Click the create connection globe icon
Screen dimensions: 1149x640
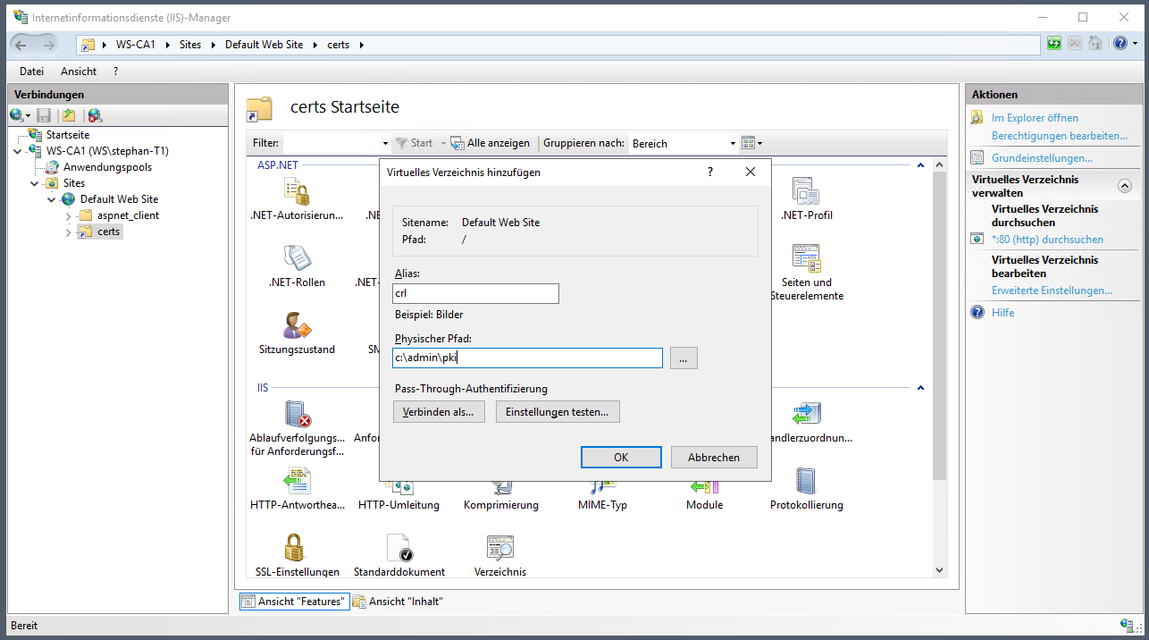click(x=16, y=115)
